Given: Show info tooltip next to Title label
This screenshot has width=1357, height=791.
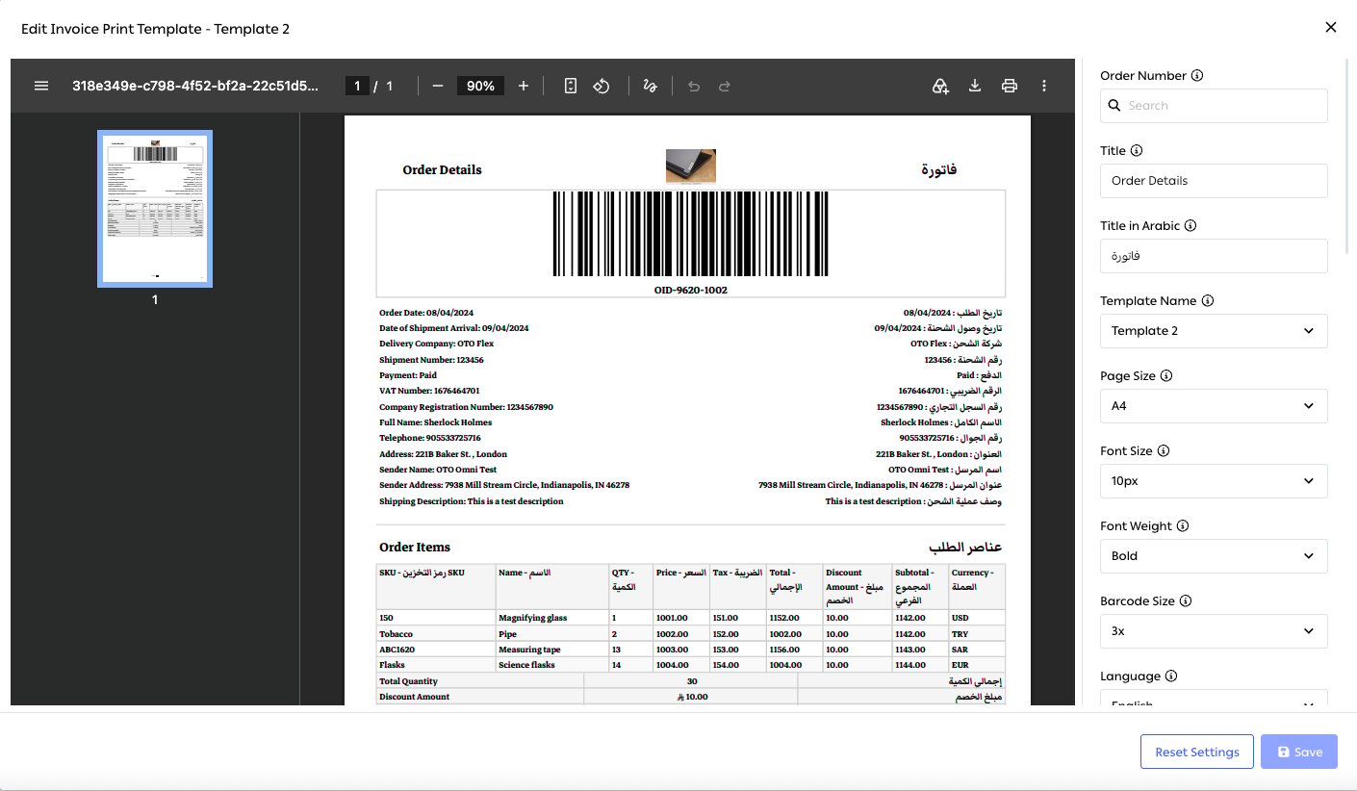Looking at the screenshot, I should pos(1137,150).
